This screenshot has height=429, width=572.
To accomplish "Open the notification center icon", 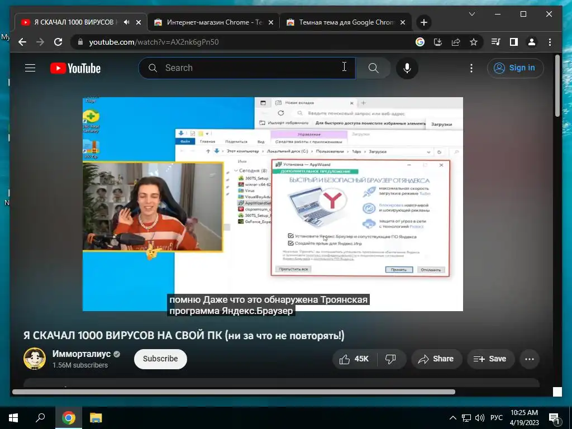I will [x=555, y=418].
